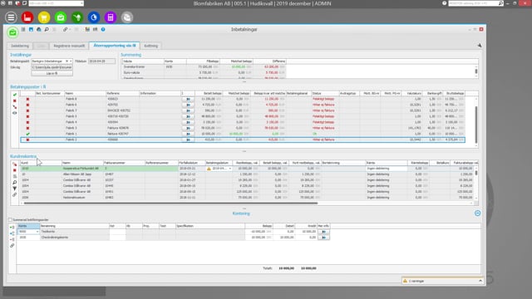Viewport: 532px width, 299px height.
Task: Open the hamburger main menu
Action: pyautogui.click(x=11, y=17)
